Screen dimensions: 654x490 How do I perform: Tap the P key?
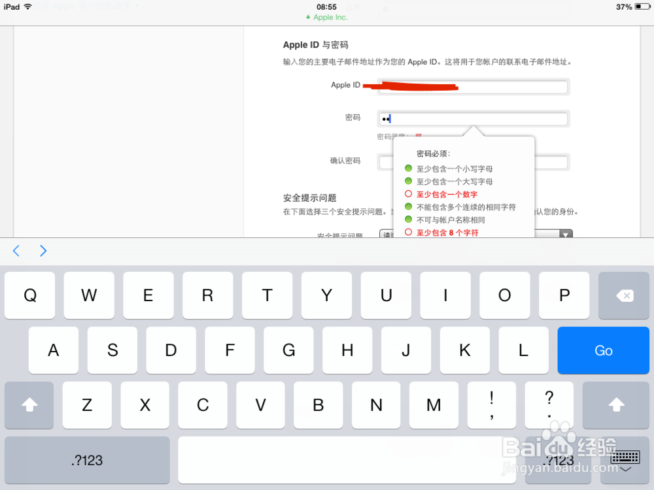coord(564,295)
